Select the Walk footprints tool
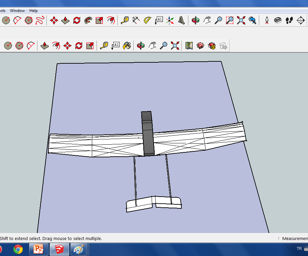Image resolution: width=308 pixels, height=256 pixels. 289,20
